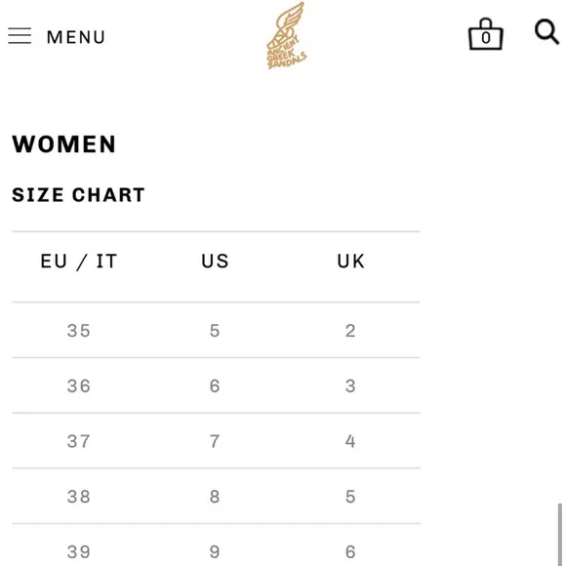Open the hamburger menu icon

tap(20, 36)
